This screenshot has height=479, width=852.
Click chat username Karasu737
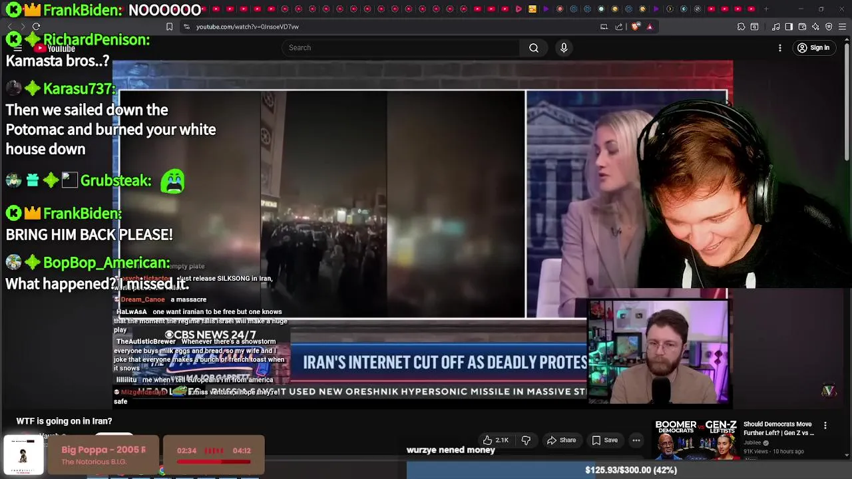(79, 88)
